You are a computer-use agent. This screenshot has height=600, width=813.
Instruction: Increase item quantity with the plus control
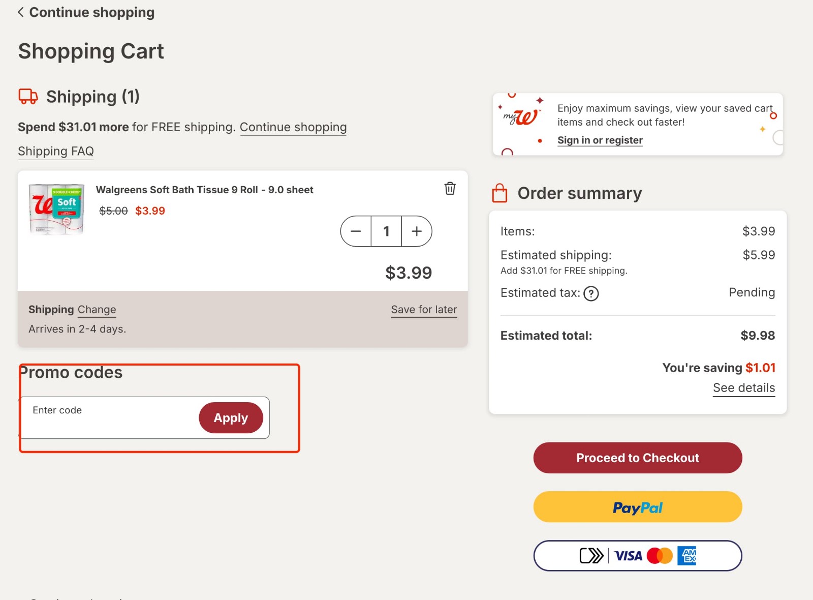(x=416, y=231)
